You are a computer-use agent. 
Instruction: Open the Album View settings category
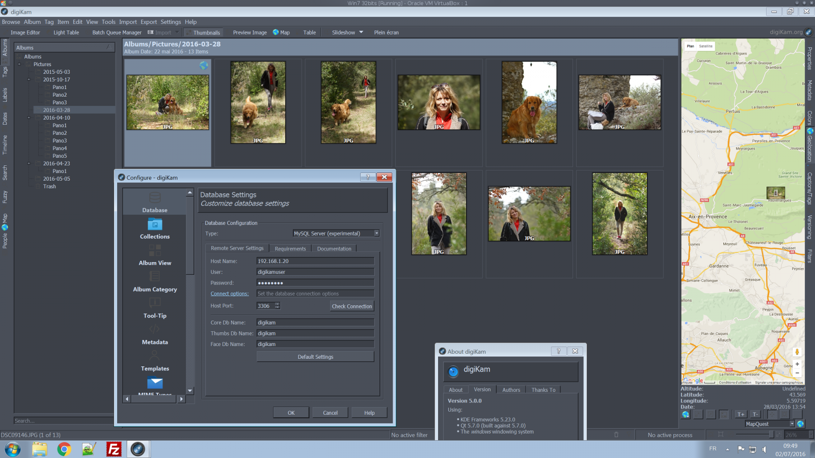[x=154, y=256]
